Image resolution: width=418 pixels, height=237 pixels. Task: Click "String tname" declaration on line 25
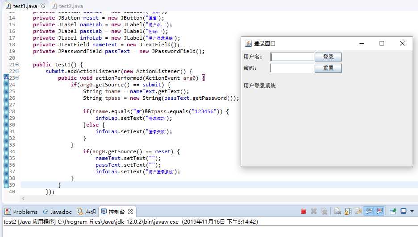(101, 91)
